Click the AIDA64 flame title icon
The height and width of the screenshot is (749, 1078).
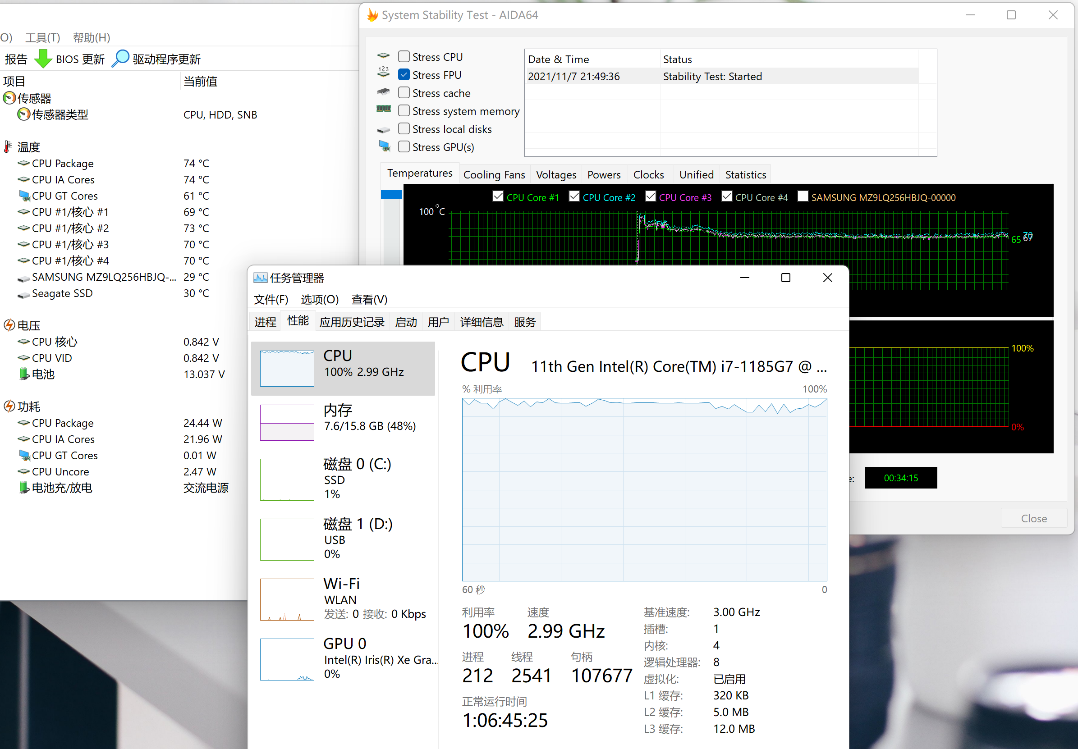pyautogui.click(x=372, y=15)
